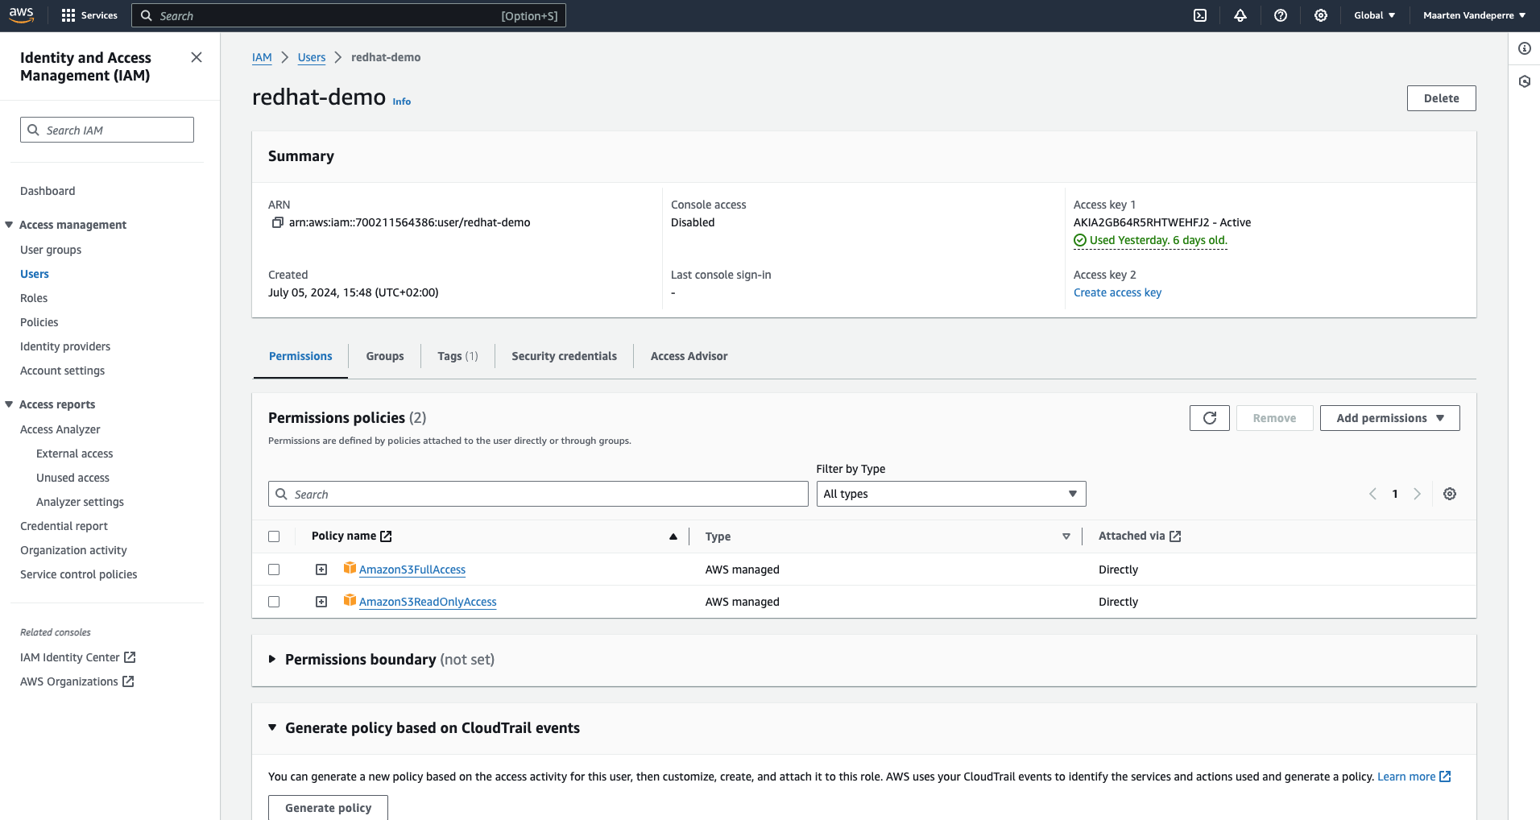Open Roles in the sidebar
Screen dimensions: 1540x820
[34, 298]
